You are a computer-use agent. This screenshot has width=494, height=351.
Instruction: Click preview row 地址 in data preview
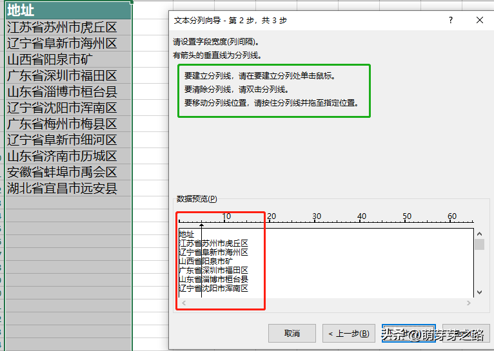coord(186,234)
